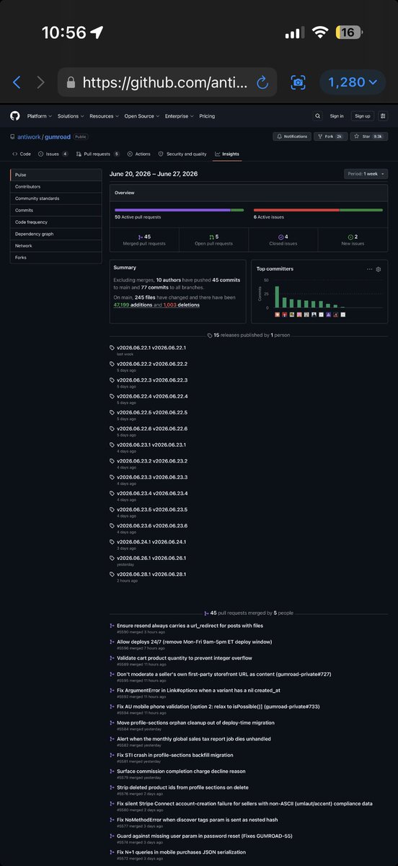Open Community standards in the sidebar
Viewport: 398px width, 866px height.
pos(56,198)
